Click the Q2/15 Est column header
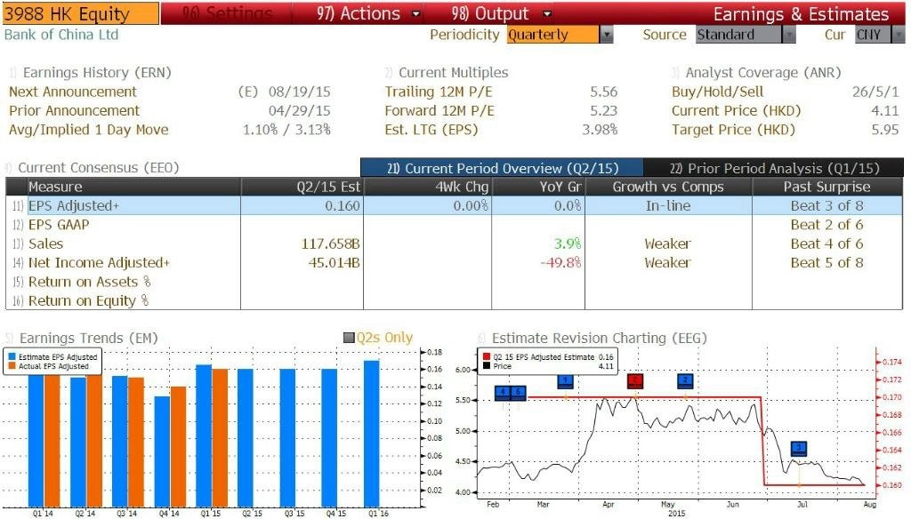This screenshot has height=519, width=911. click(x=302, y=187)
